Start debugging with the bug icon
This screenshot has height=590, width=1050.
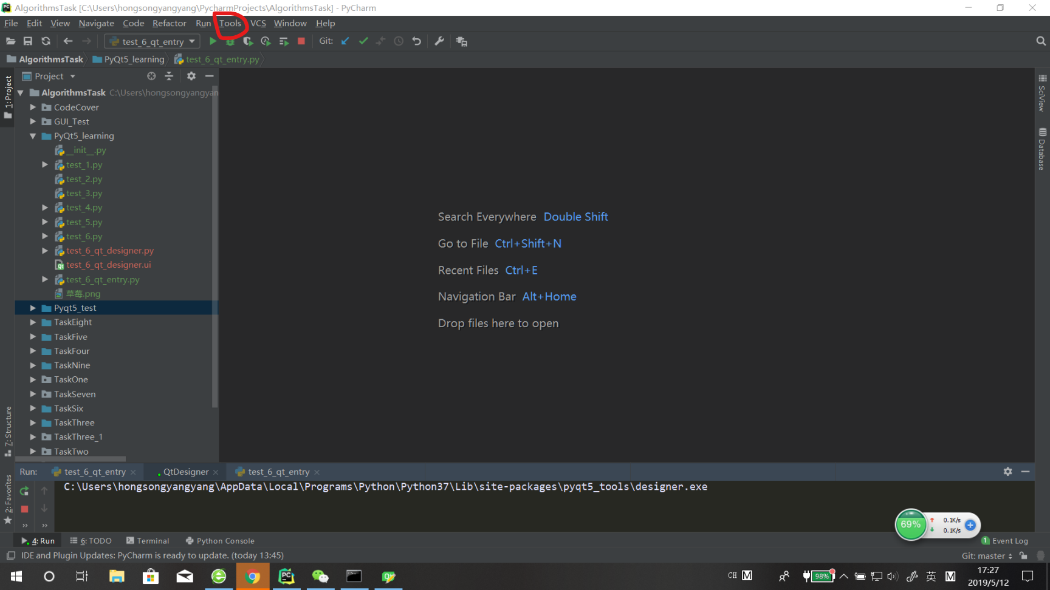230,41
